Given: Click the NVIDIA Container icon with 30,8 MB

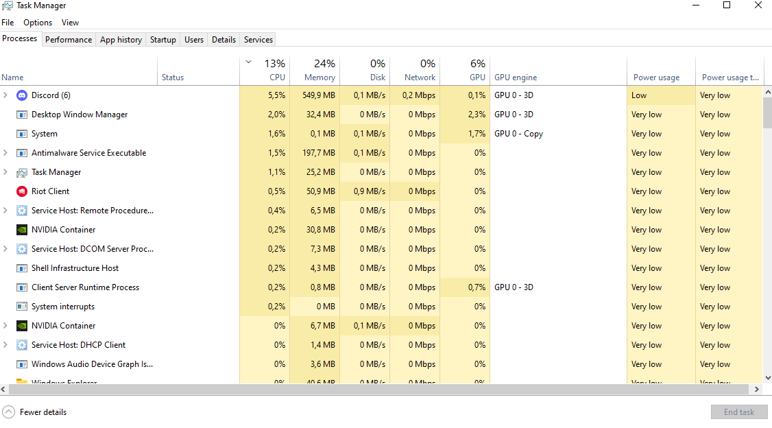Looking at the screenshot, I should (22, 230).
